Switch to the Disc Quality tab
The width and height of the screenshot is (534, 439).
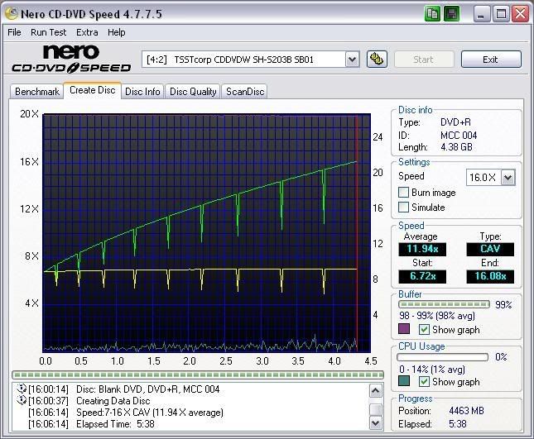pos(193,92)
